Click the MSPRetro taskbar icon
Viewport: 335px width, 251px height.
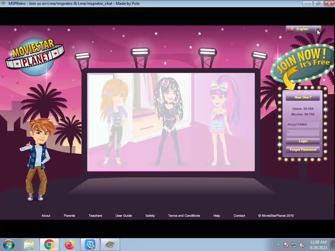110,244
